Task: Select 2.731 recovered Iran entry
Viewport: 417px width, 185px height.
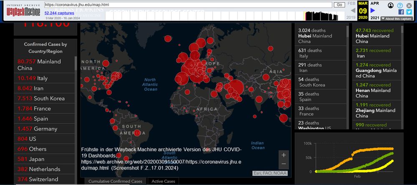Action: (x=377, y=53)
